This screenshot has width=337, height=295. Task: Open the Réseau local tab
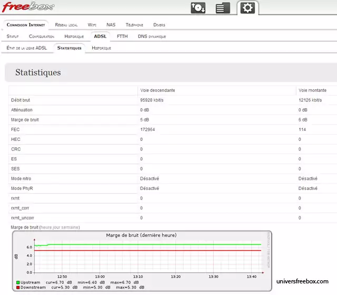click(x=66, y=25)
